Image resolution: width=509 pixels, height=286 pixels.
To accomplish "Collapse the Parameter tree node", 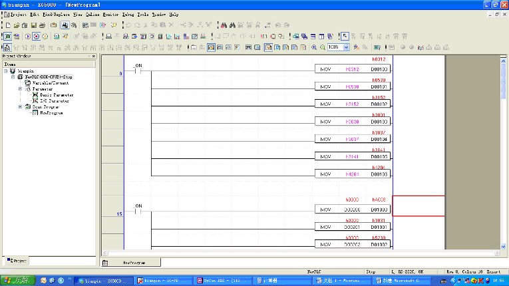I will tap(21, 88).
